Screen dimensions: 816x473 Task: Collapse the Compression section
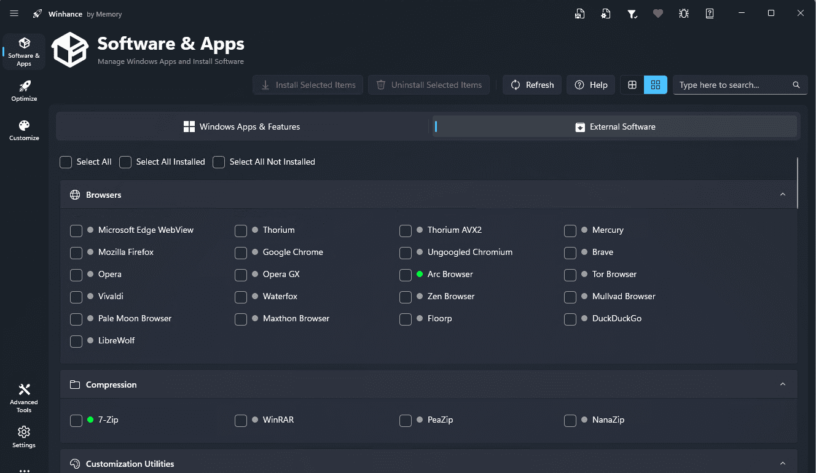[782, 385]
